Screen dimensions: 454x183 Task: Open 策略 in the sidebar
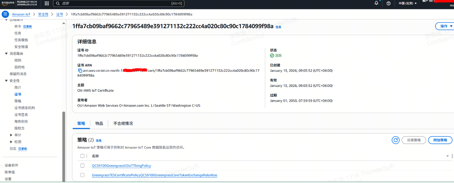18,101
